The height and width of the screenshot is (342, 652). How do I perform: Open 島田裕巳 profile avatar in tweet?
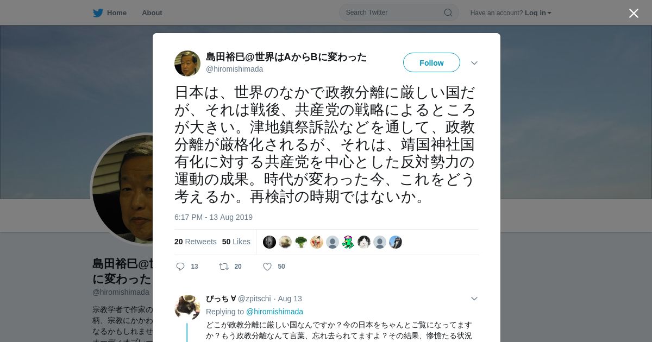pyautogui.click(x=187, y=64)
